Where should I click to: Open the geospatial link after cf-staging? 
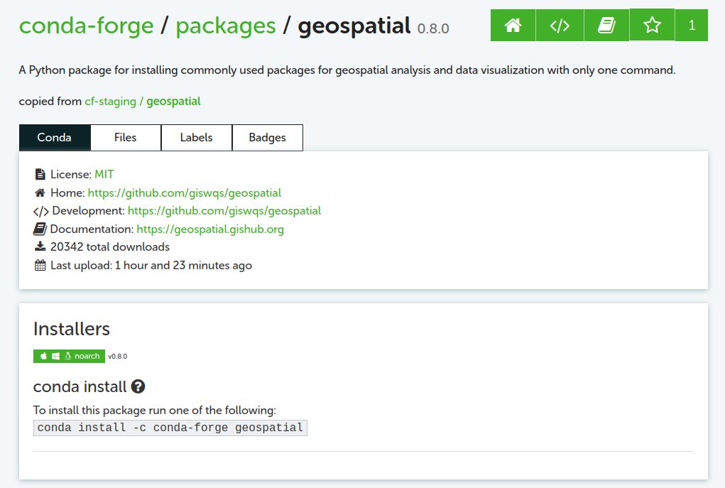click(x=173, y=102)
